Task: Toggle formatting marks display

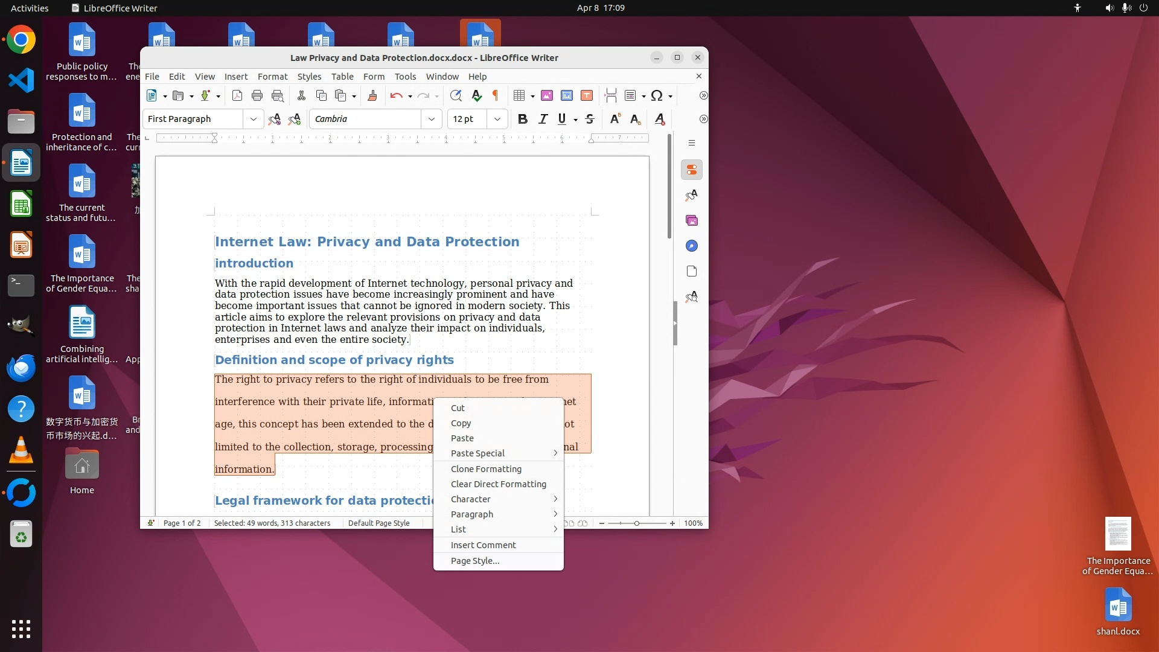Action: pyautogui.click(x=496, y=95)
